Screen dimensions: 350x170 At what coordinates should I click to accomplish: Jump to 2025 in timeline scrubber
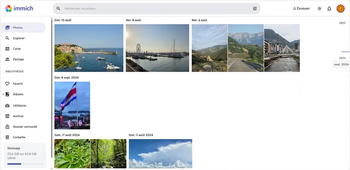[342, 23]
